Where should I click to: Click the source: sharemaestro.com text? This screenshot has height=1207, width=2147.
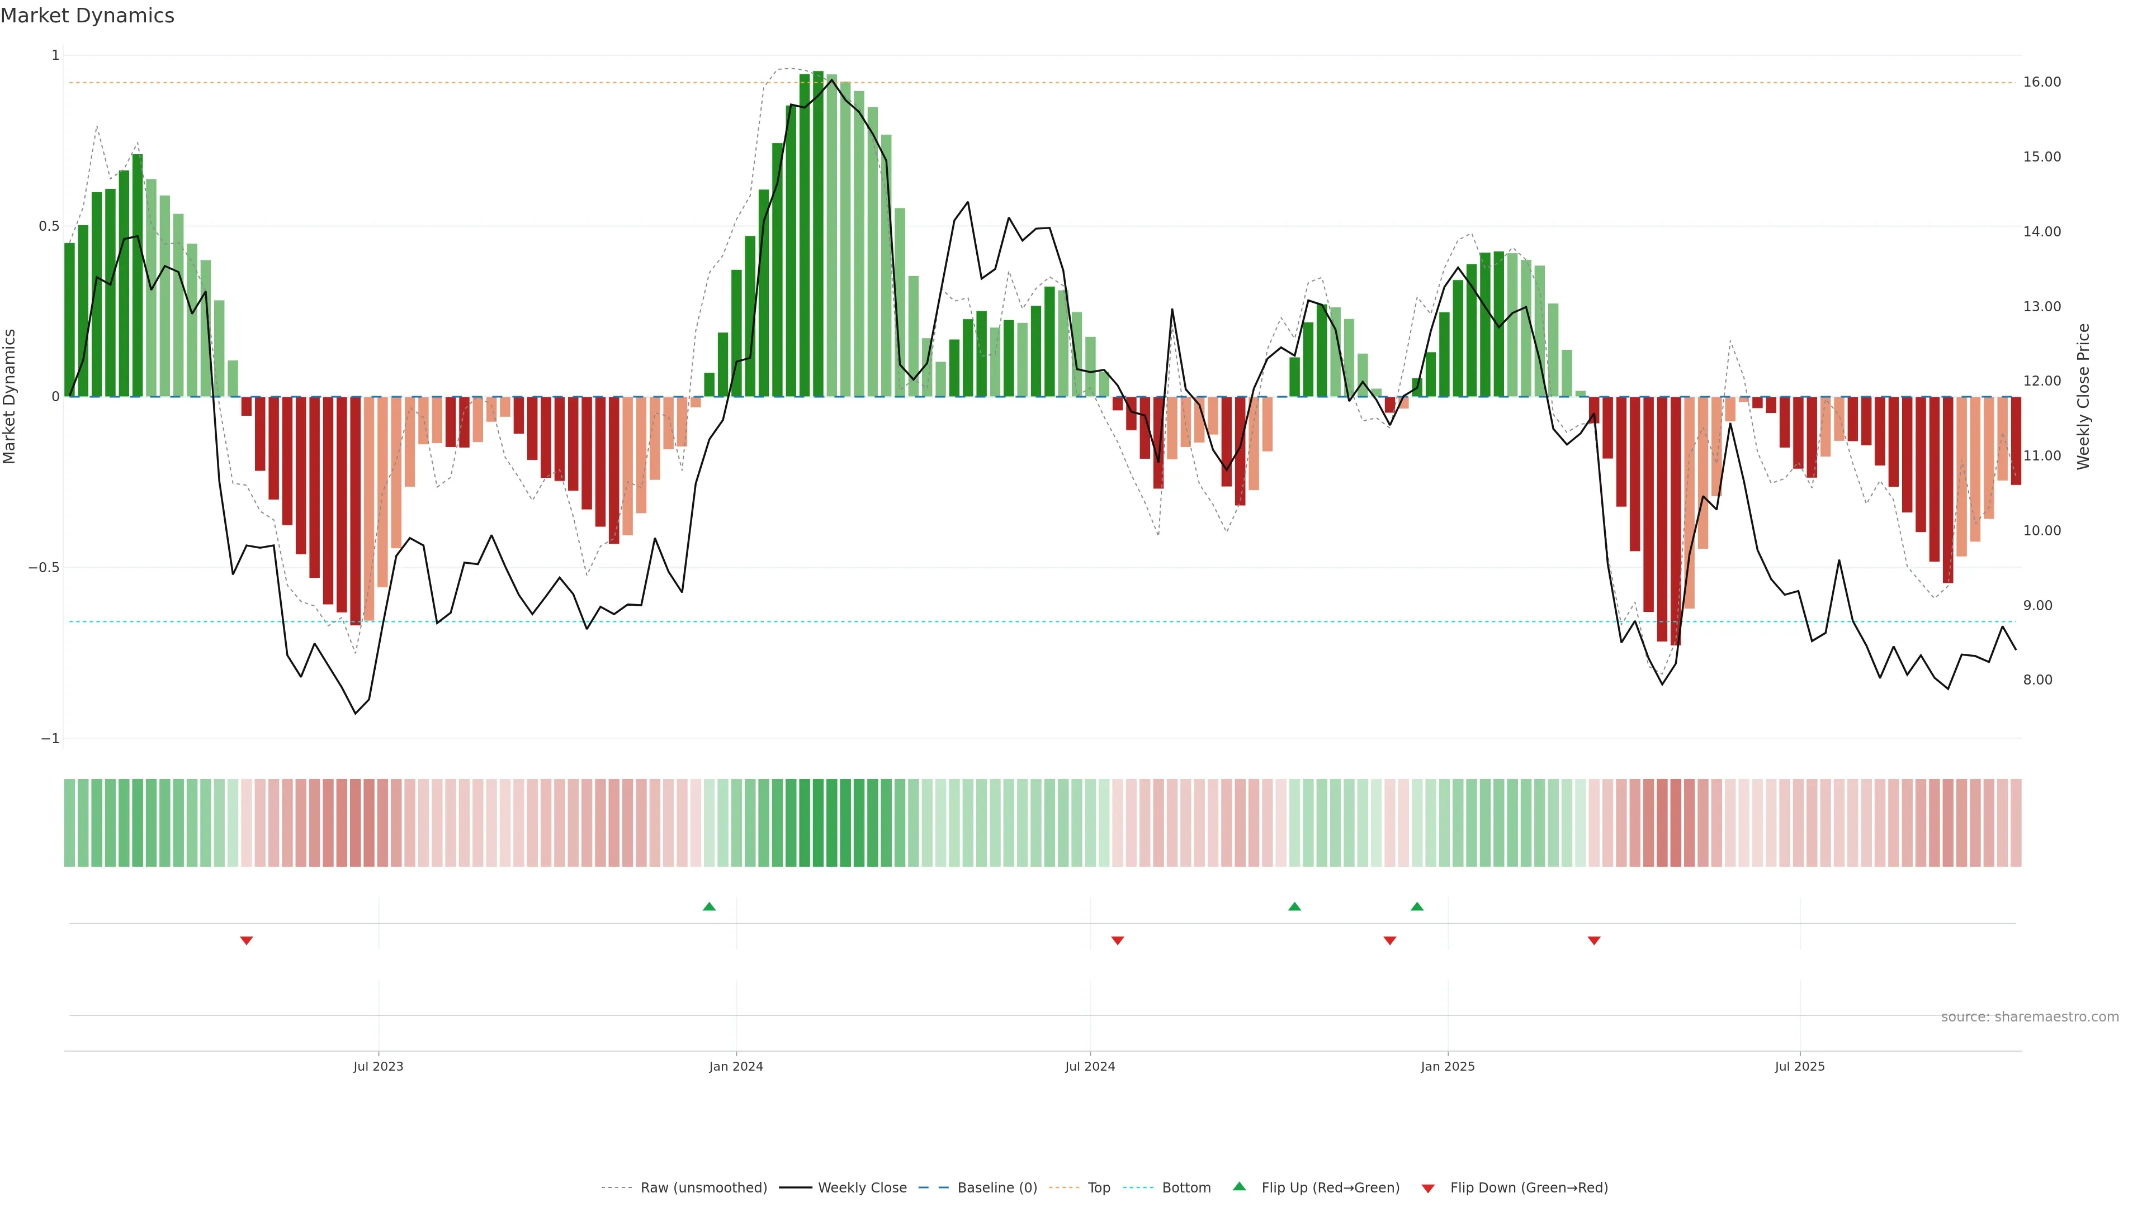click(2030, 1017)
